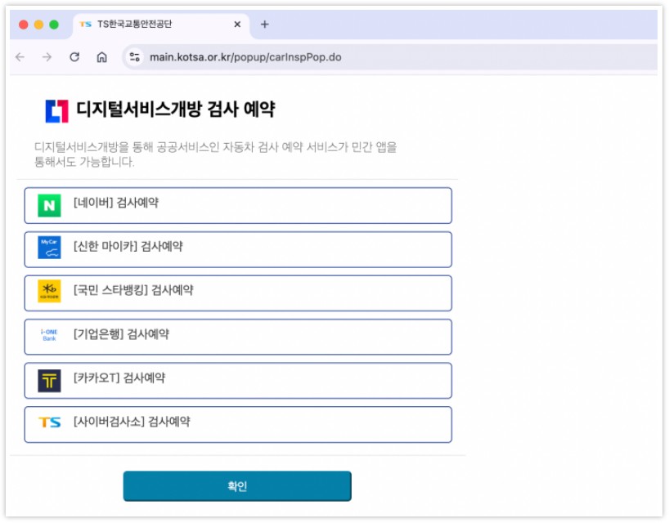Click the Naver green N icon
Viewport: 669px width, 523px height.
49,205
